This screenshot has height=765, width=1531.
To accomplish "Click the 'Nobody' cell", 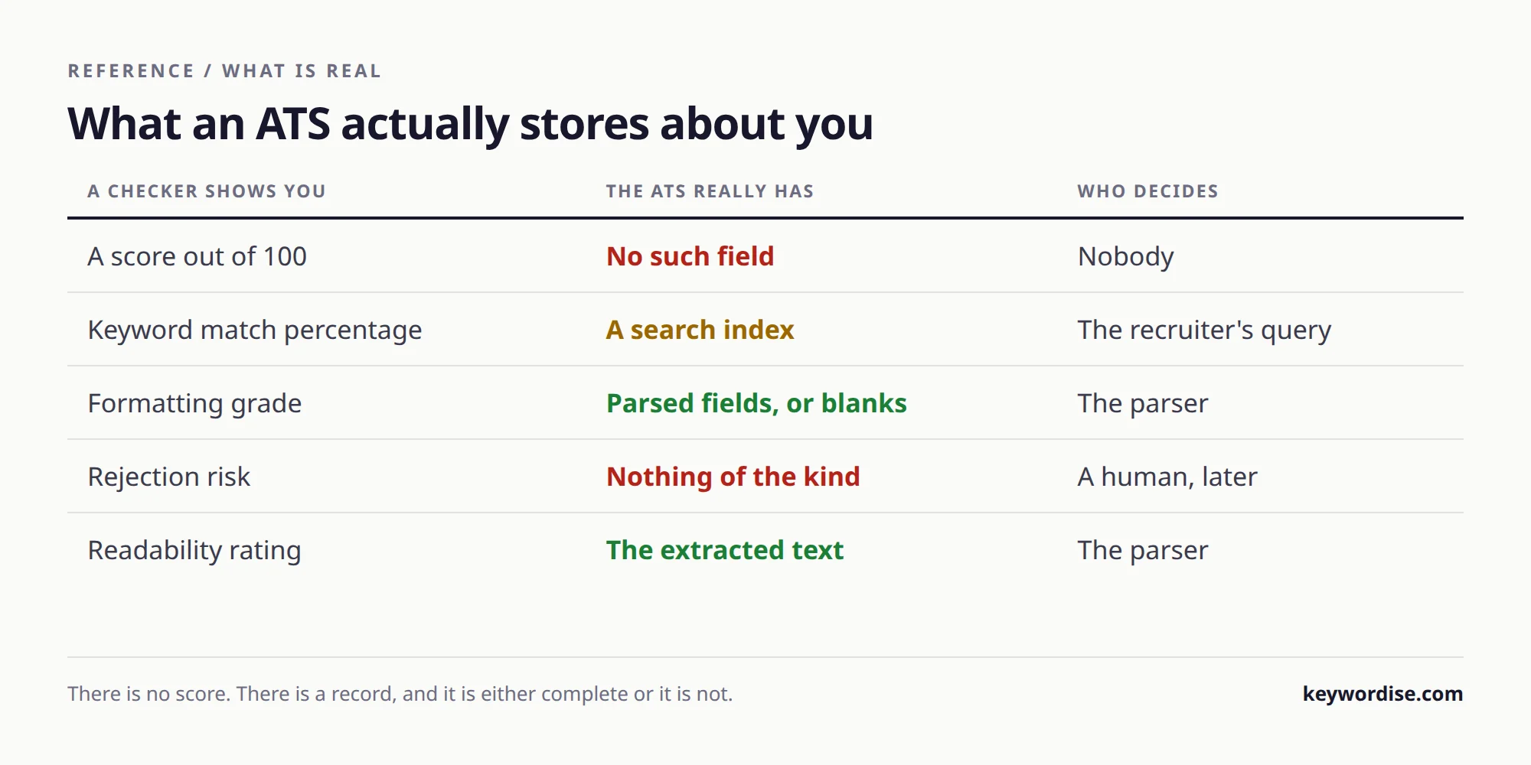I will coord(1125,256).
